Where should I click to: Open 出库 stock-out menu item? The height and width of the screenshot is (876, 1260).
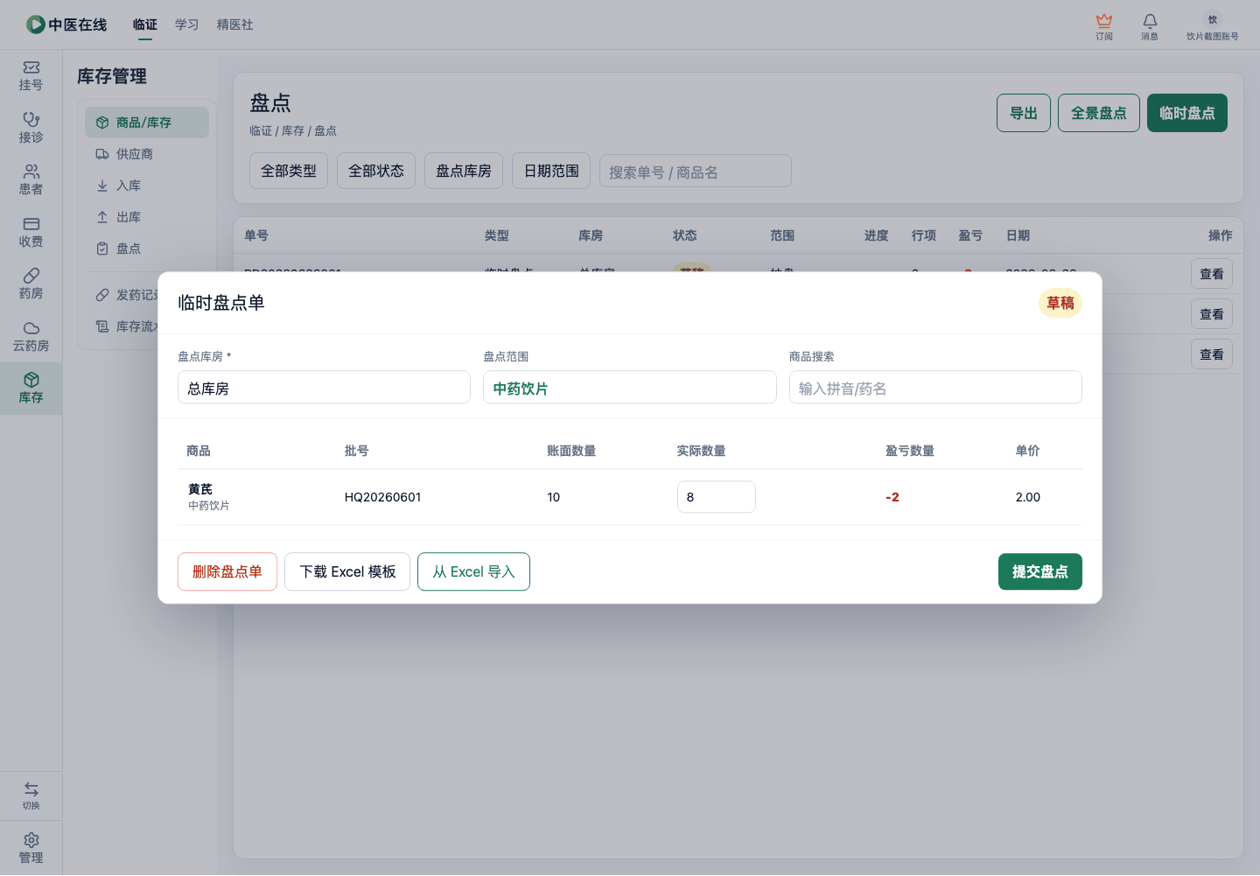147,217
